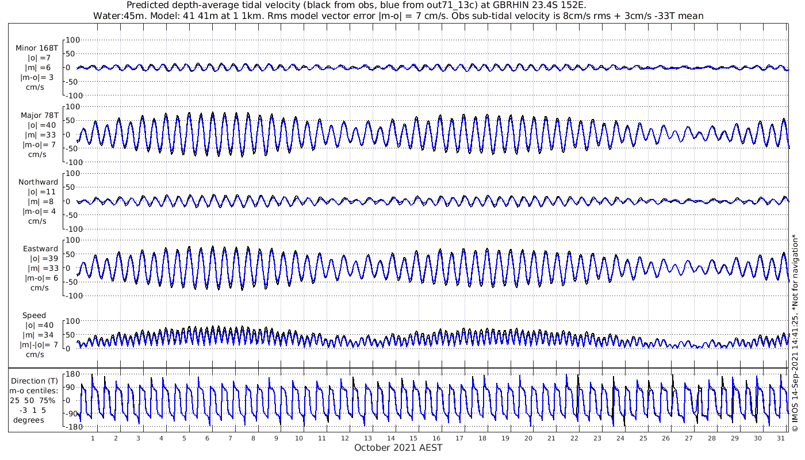Click day '20' on the date axis
This screenshot has height=460, width=805.
coord(528,438)
